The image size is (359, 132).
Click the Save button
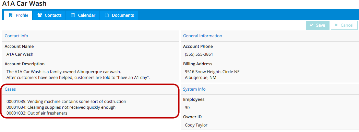pos(318,25)
